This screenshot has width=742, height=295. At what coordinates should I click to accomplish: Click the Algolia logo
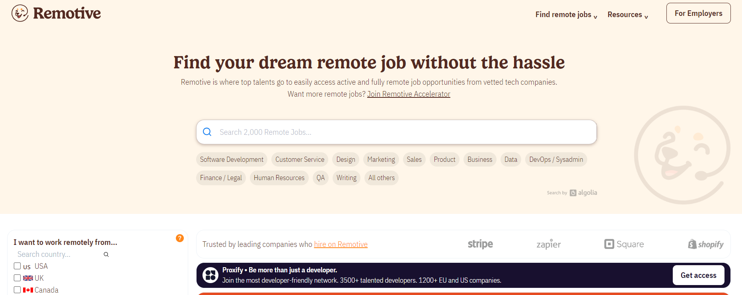coord(584,193)
